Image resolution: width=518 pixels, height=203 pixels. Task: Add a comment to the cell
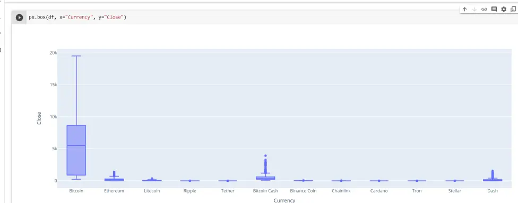494,9
